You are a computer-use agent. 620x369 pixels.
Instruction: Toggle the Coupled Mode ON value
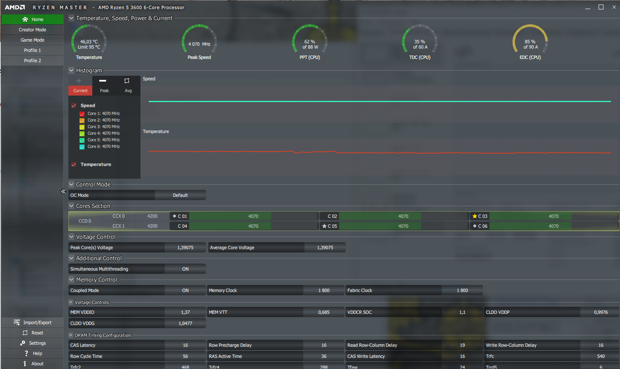click(185, 290)
